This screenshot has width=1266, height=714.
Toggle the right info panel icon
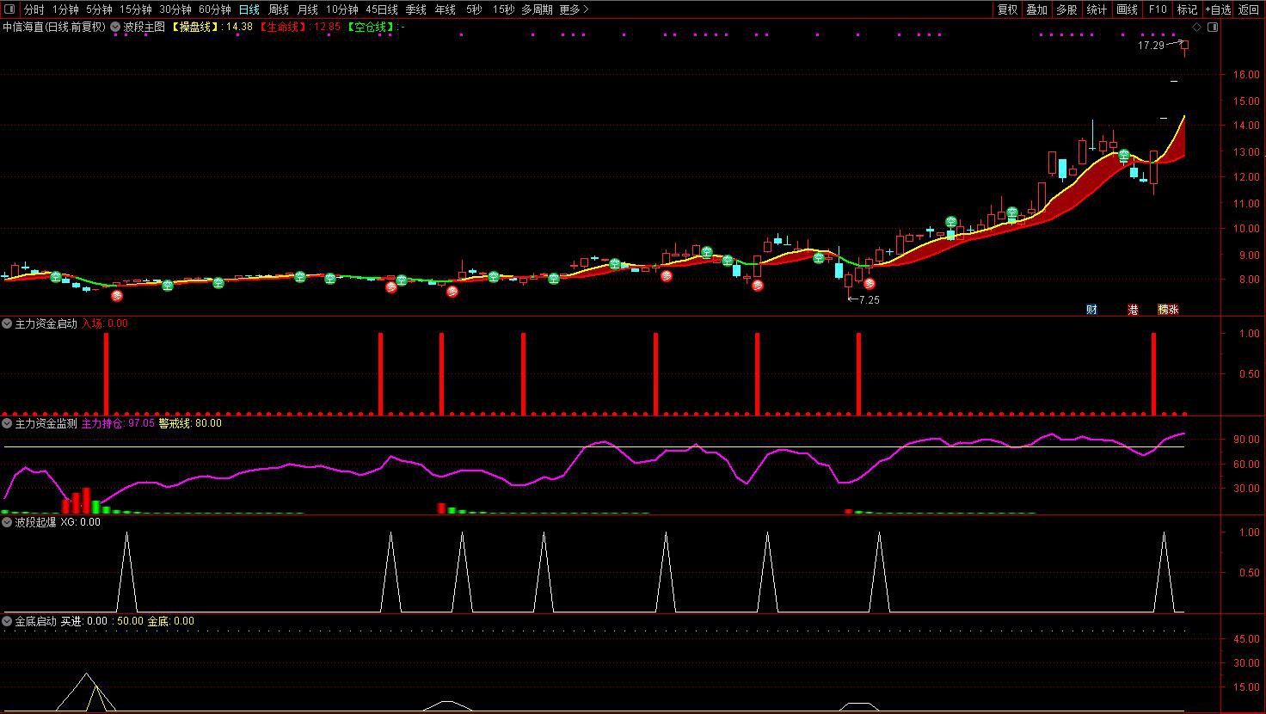pyautogui.click(x=1213, y=28)
